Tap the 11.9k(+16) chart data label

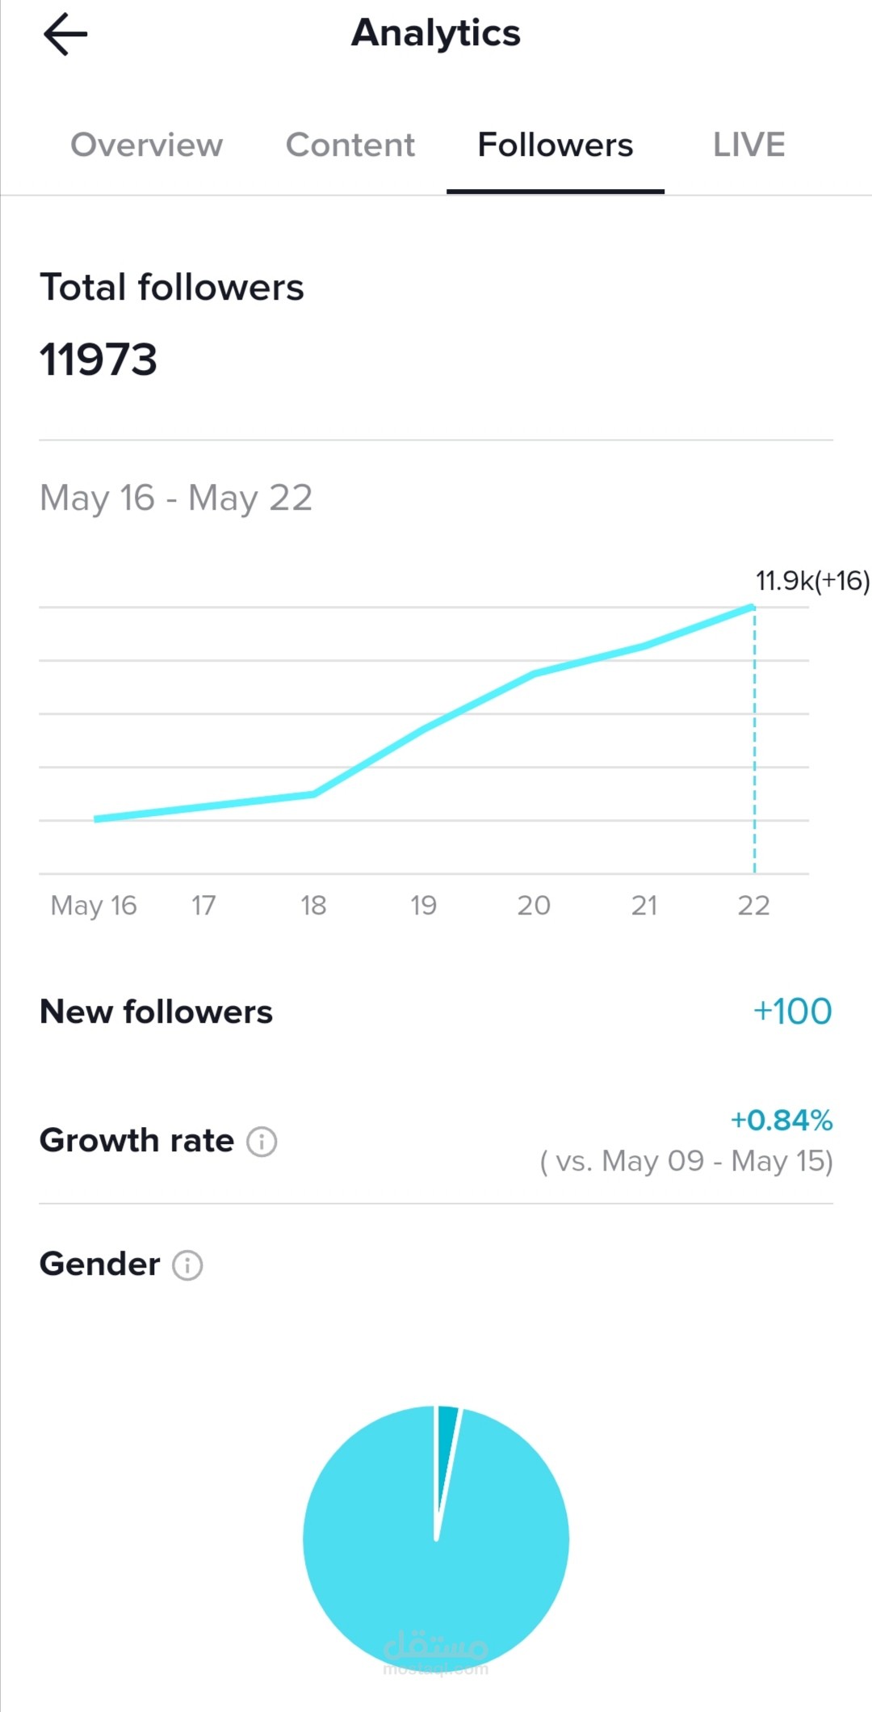coord(812,581)
